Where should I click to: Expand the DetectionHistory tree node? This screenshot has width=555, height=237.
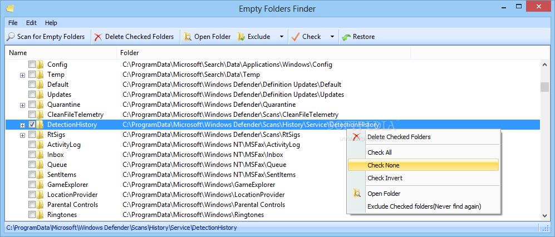[23, 125]
